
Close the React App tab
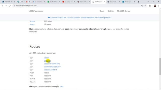click(134, 2)
